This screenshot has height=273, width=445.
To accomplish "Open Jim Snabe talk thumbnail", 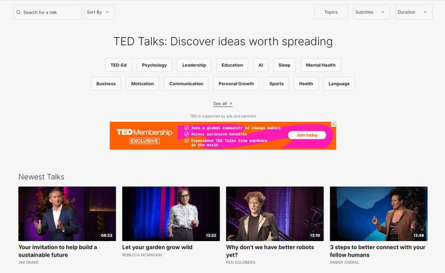I will [67, 214].
